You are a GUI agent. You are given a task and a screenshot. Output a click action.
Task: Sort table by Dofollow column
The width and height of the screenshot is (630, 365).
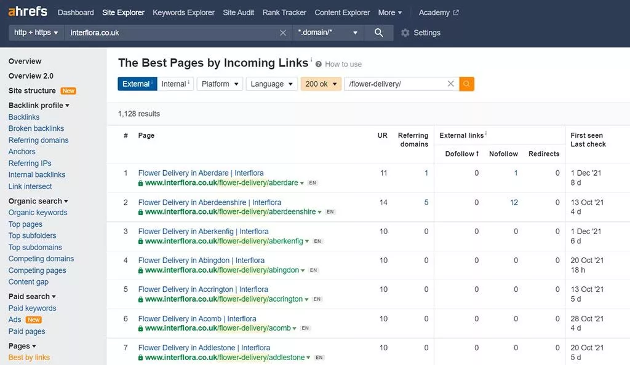461,154
